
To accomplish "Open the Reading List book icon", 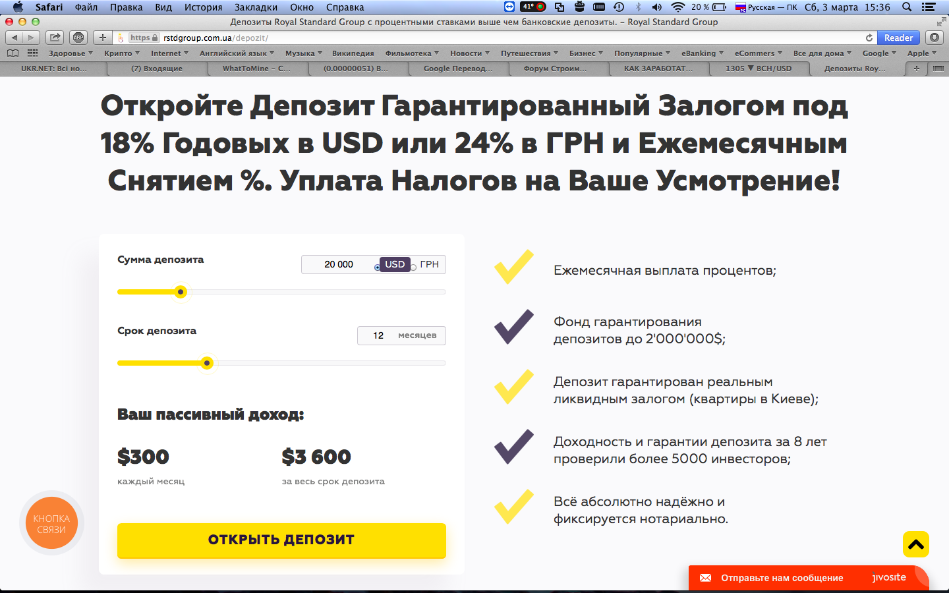I will [13, 53].
